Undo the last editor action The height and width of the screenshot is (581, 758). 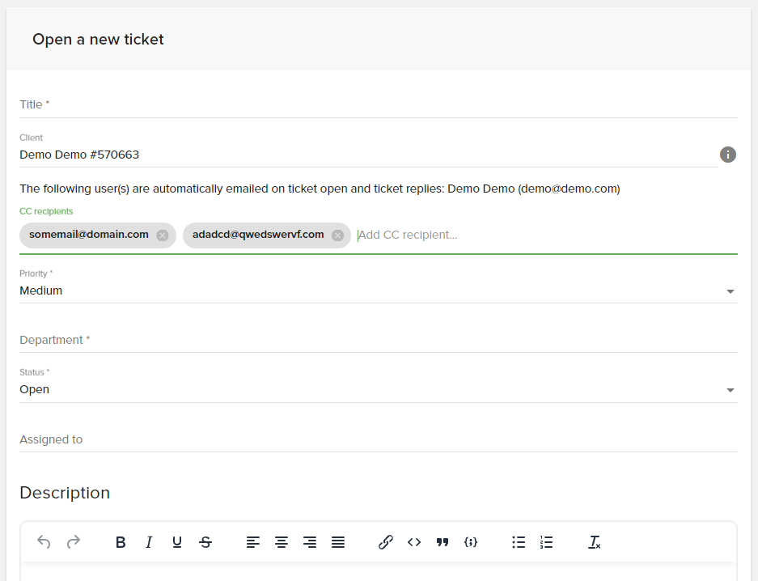coord(44,542)
